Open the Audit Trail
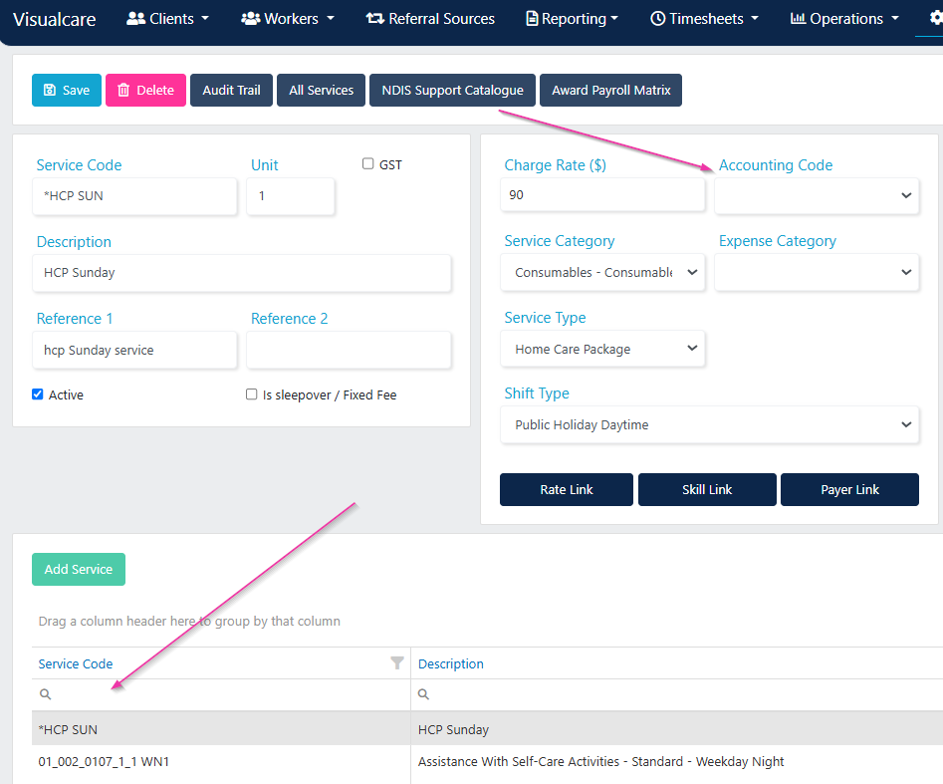Viewport: 943px width, 784px height. click(232, 91)
